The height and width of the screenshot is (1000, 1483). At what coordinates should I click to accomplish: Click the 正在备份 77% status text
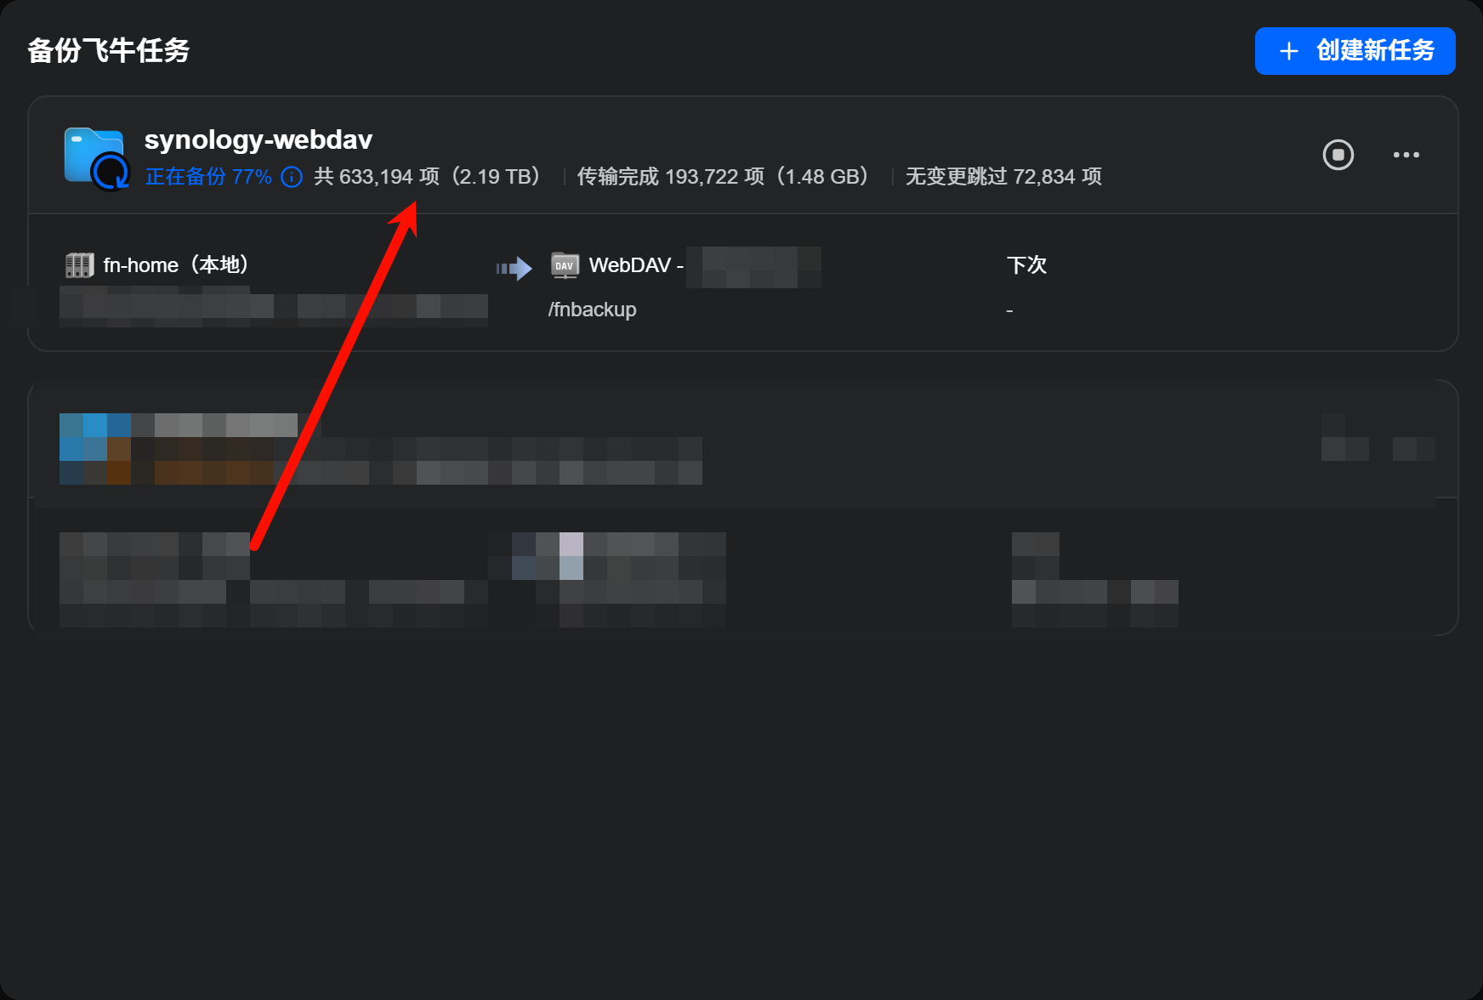[x=208, y=177]
